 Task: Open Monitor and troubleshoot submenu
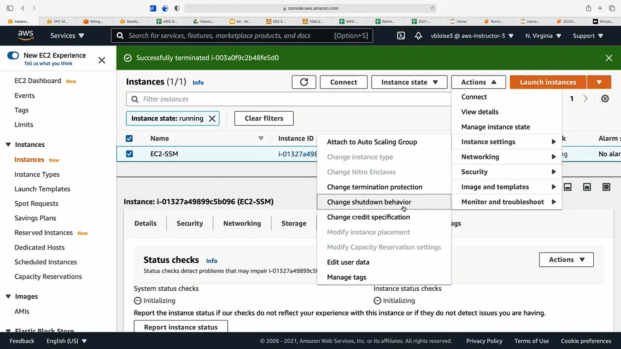[x=506, y=202]
